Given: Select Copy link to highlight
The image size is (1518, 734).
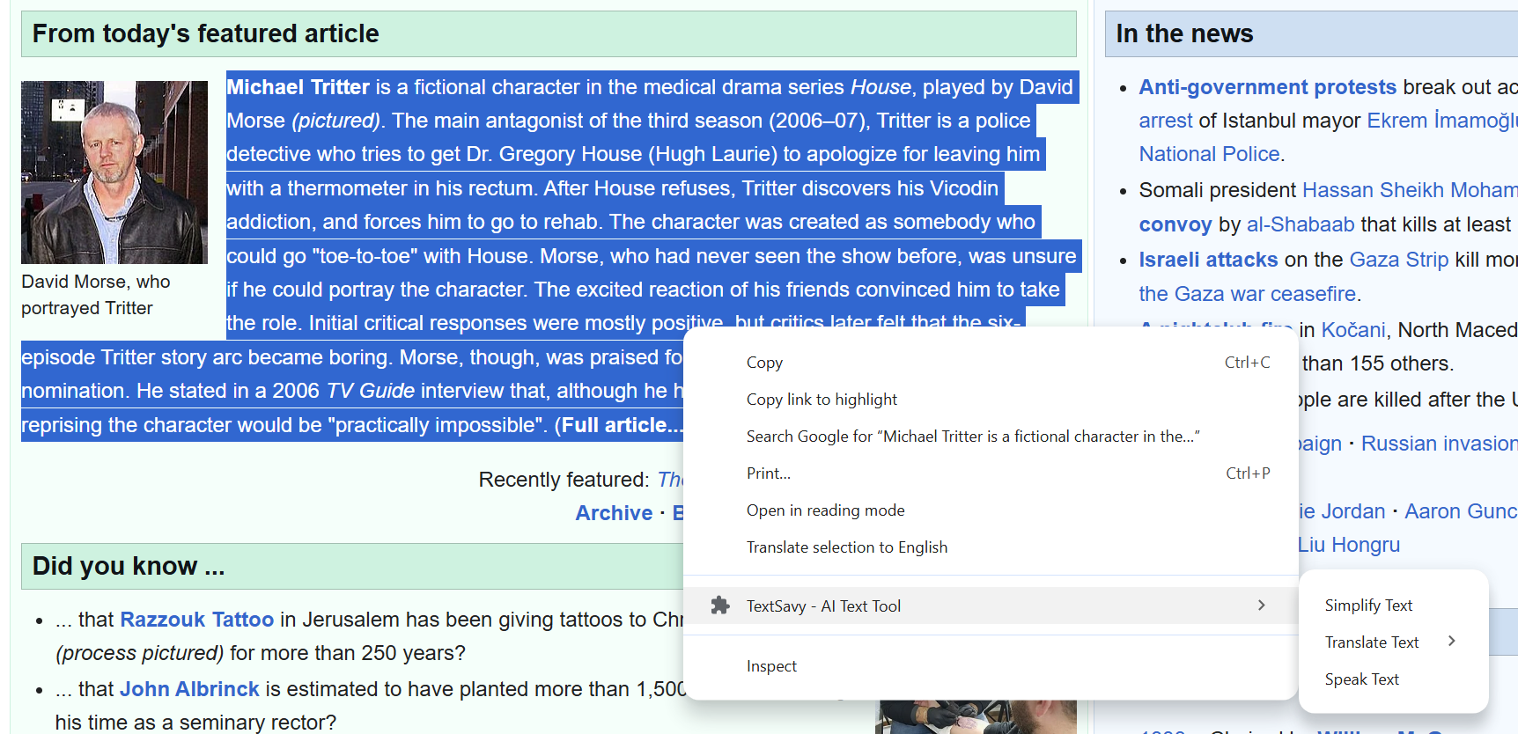Looking at the screenshot, I should (991, 400).
